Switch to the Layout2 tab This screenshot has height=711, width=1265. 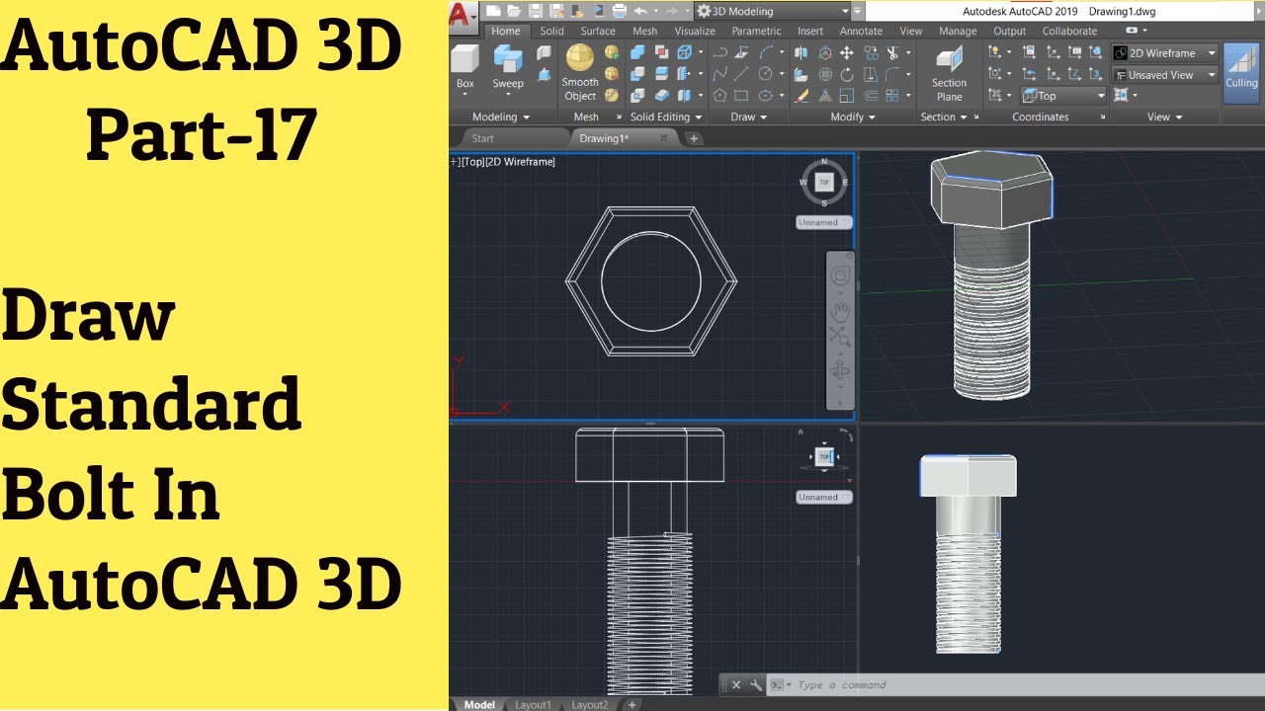tap(590, 704)
